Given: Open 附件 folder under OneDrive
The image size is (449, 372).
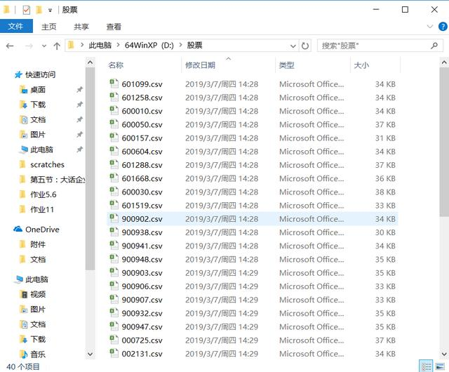Looking at the screenshot, I should 38,244.
